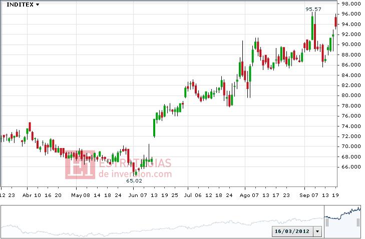Click the 88.000 price axis label
365x239 pixels.
point(351,54)
